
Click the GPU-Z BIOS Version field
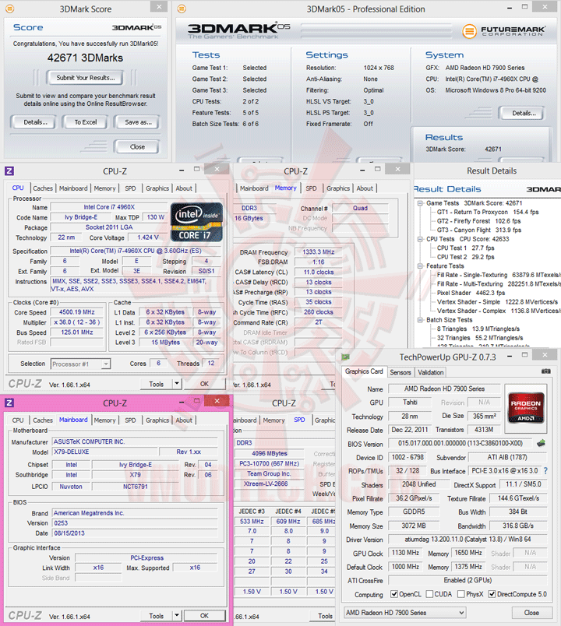click(460, 443)
